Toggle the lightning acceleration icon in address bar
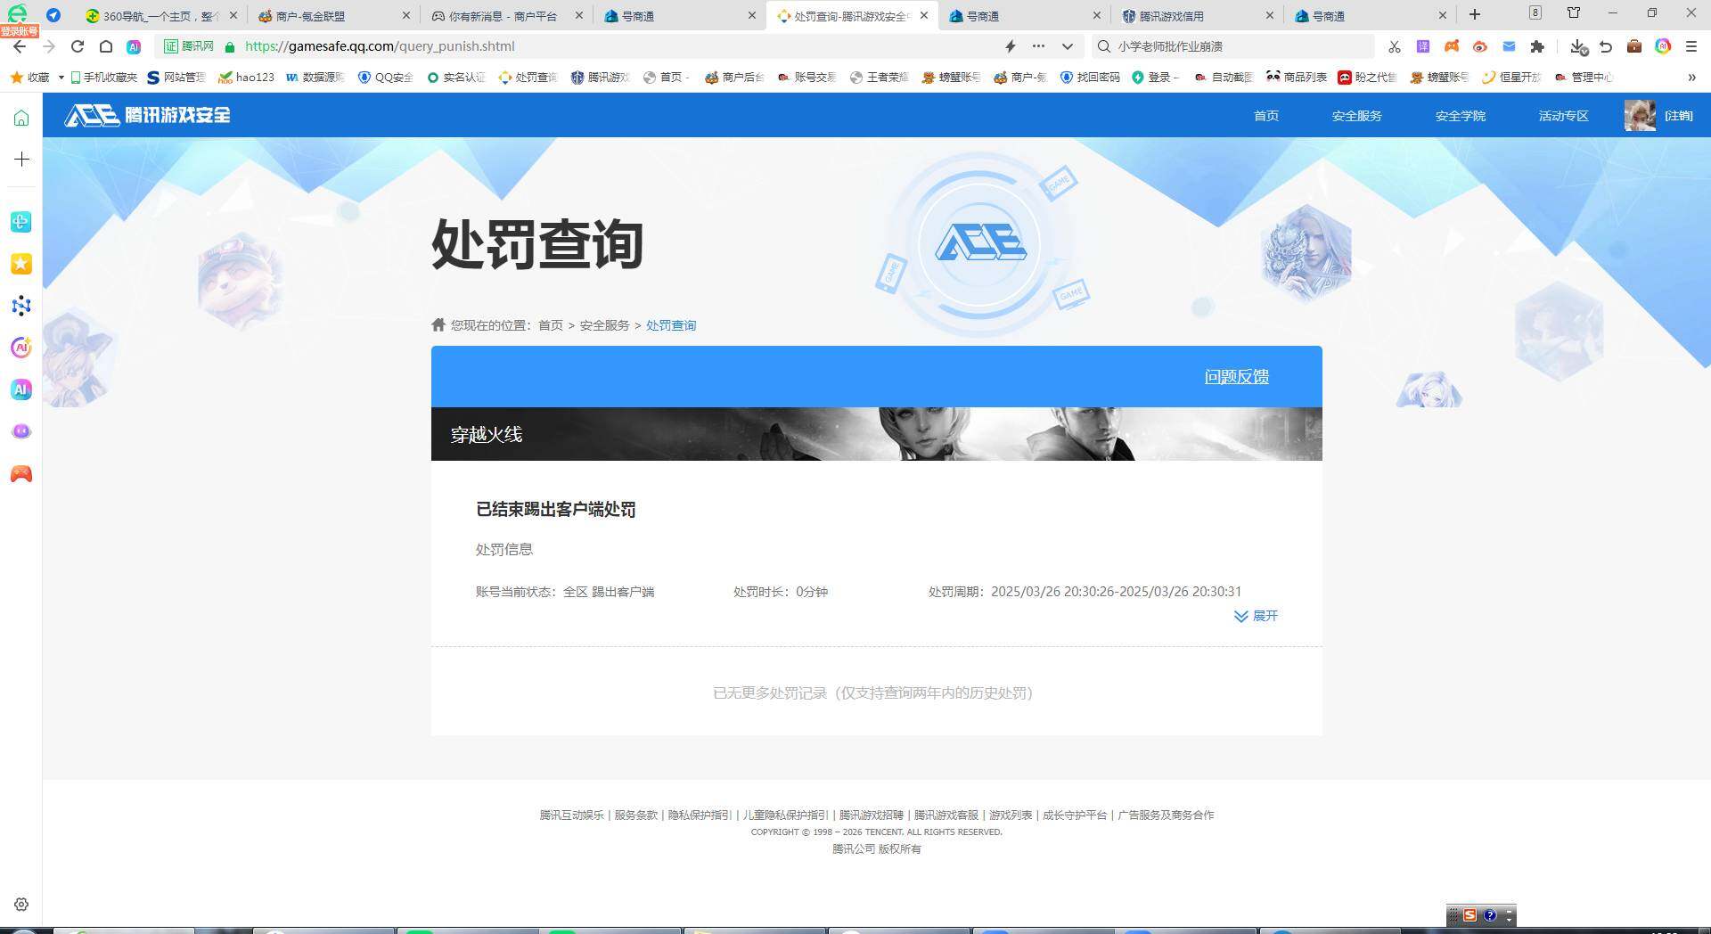The height and width of the screenshot is (934, 1711). click(1010, 46)
